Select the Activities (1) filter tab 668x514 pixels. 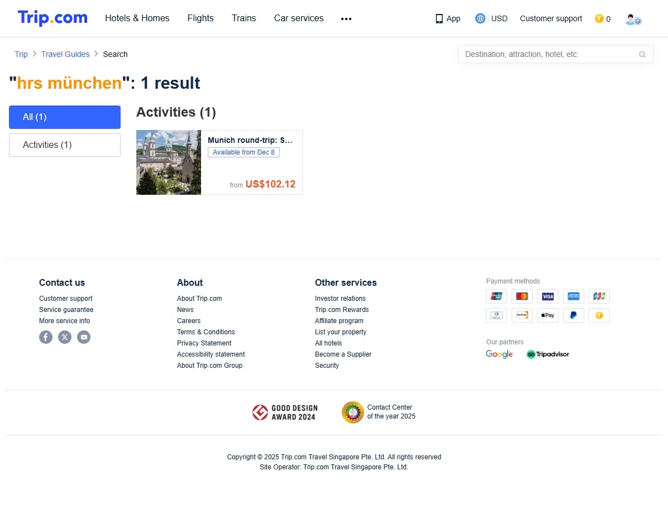click(x=65, y=145)
